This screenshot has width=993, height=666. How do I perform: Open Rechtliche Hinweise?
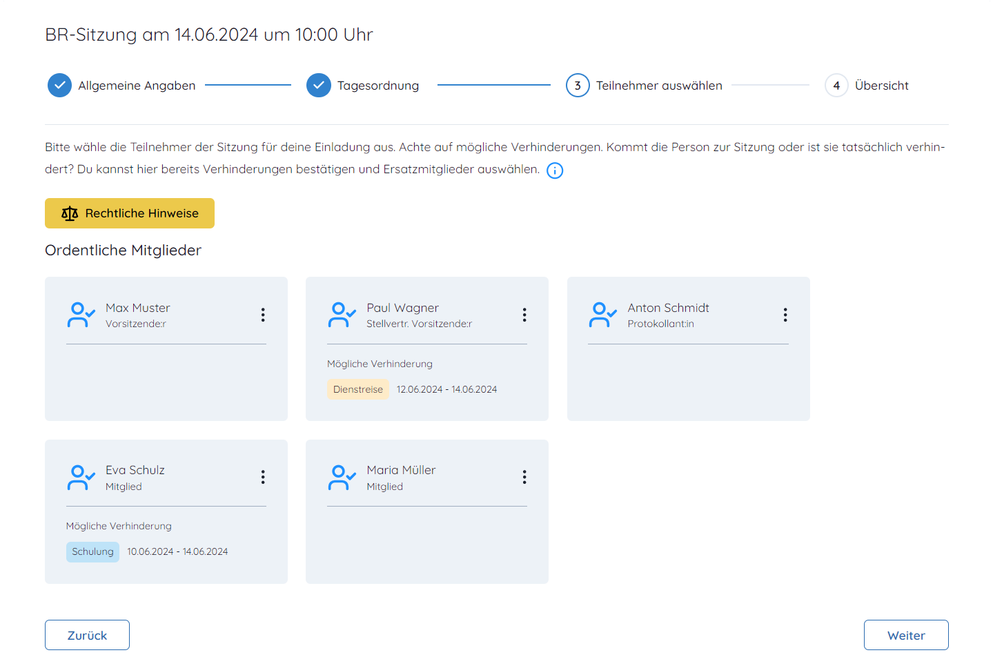(x=130, y=213)
